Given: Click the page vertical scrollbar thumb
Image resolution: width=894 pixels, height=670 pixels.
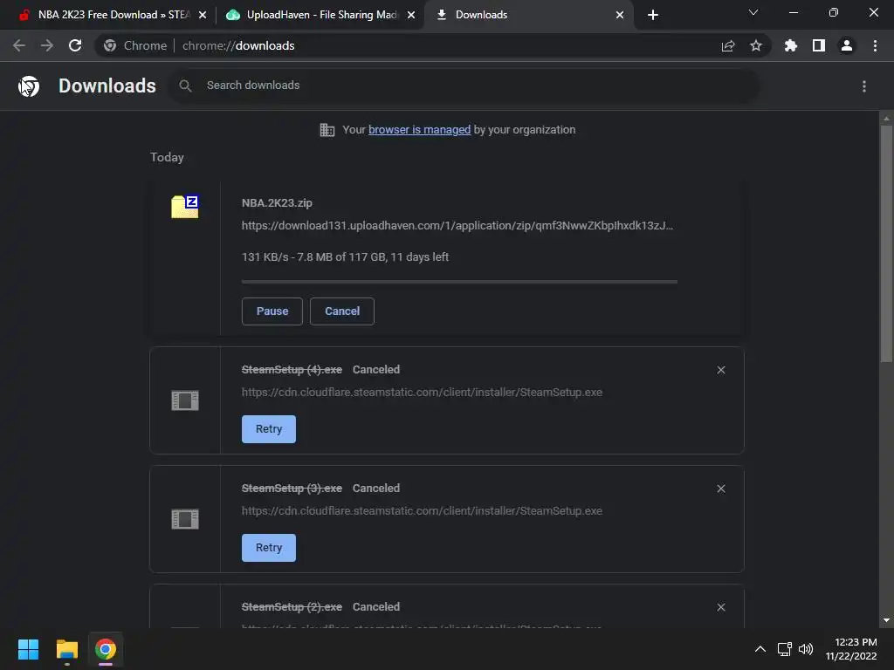Looking at the screenshot, I should (x=886, y=243).
